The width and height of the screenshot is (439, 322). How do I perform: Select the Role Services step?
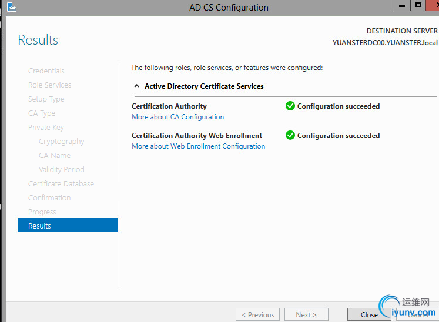49,85
